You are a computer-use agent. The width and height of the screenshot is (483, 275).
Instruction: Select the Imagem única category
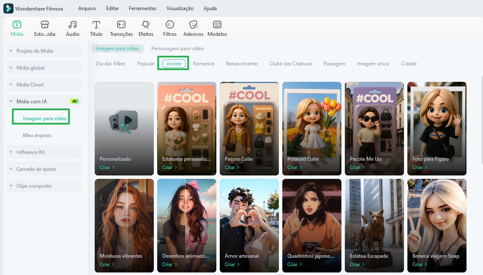coord(373,64)
